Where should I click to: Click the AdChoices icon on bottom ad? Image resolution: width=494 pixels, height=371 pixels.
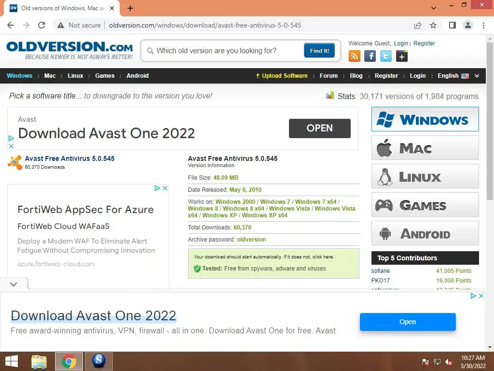473,296
